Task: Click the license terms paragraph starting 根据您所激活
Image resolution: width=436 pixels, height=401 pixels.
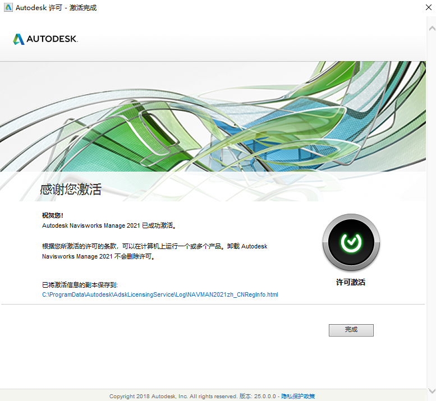Action: pyautogui.click(x=154, y=251)
